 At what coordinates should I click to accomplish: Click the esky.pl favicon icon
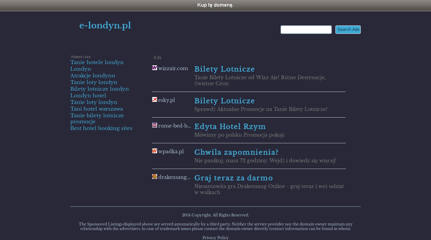click(x=154, y=100)
